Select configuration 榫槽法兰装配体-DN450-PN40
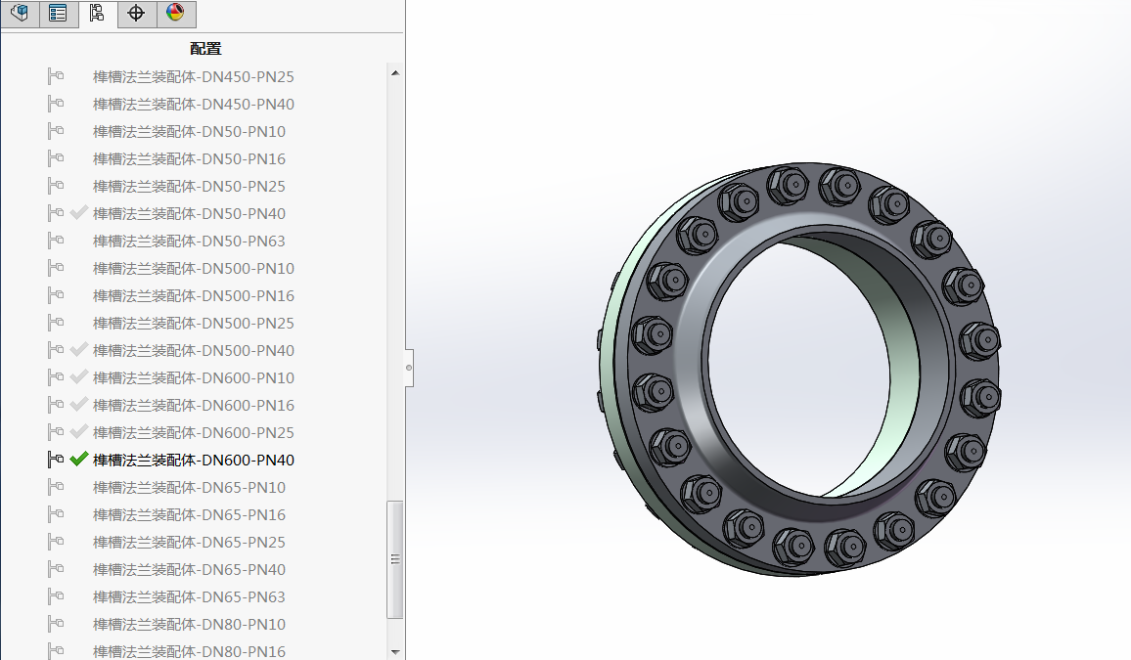1131x660 pixels. point(194,104)
